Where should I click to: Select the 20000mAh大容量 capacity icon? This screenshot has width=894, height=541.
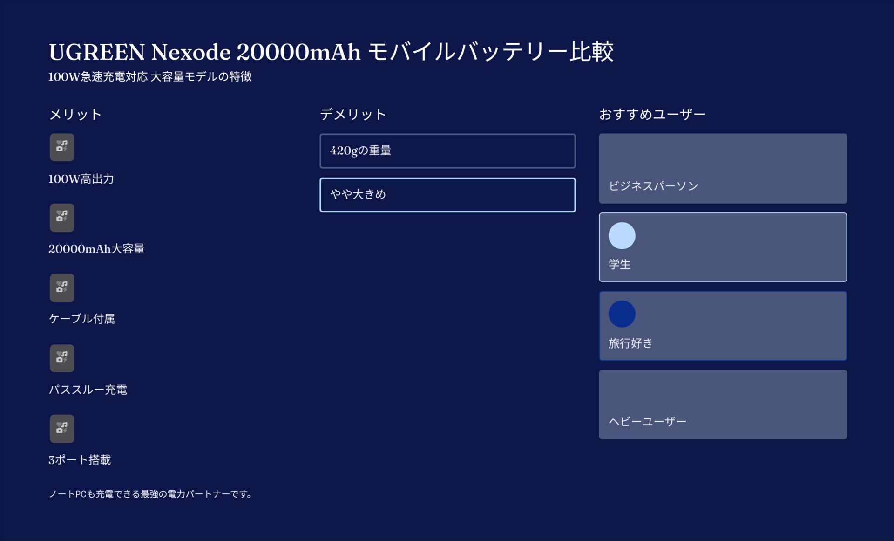pyautogui.click(x=62, y=217)
